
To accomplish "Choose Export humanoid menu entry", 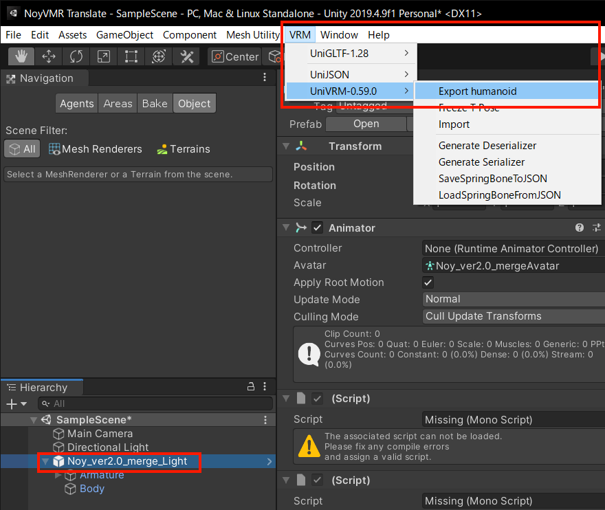I will (x=507, y=91).
